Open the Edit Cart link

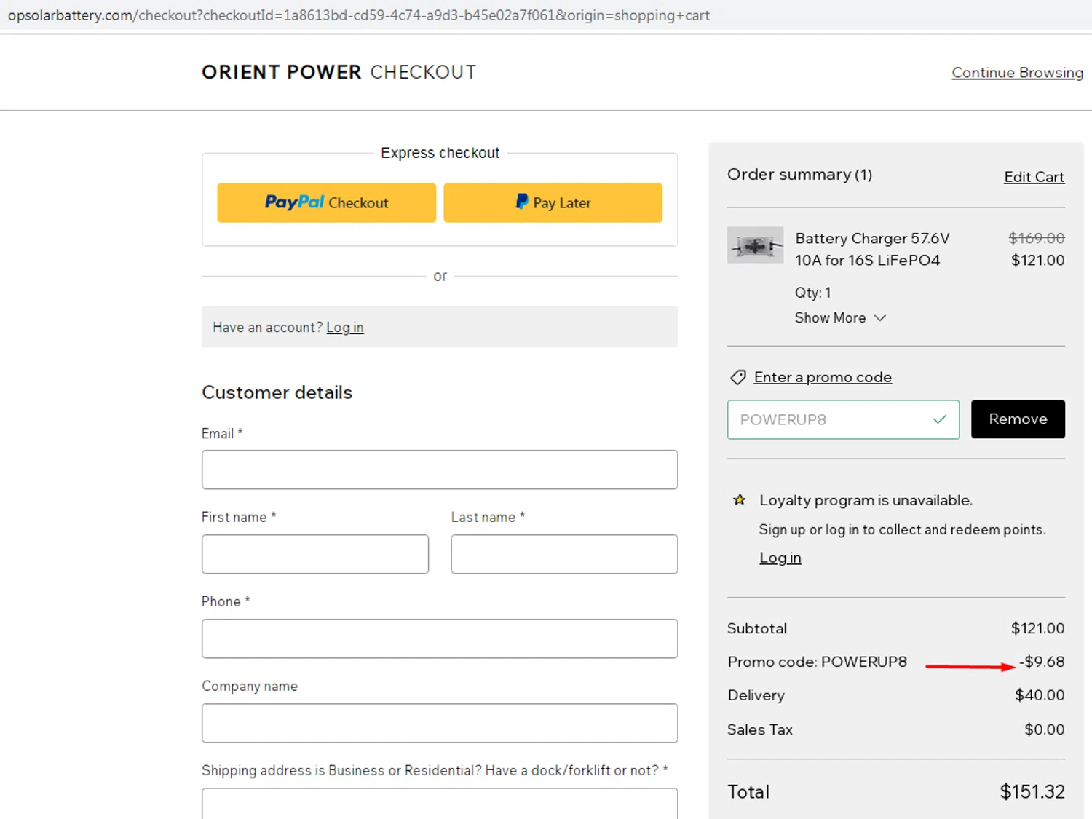tap(1034, 177)
